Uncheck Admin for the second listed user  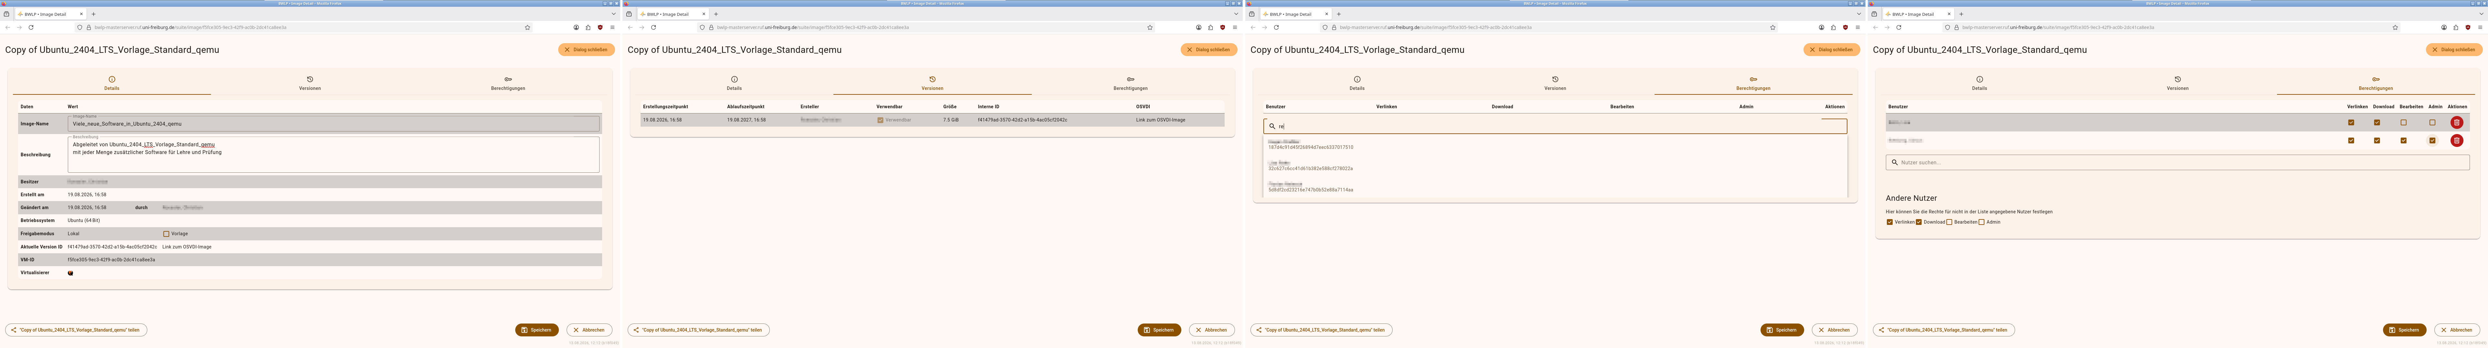pyautogui.click(x=2432, y=141)
